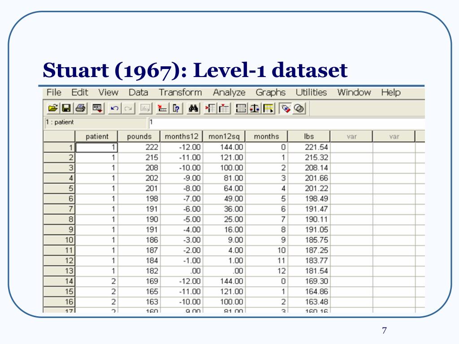
Task: Click the pounds cell showing 222
Action: (139, 147)
